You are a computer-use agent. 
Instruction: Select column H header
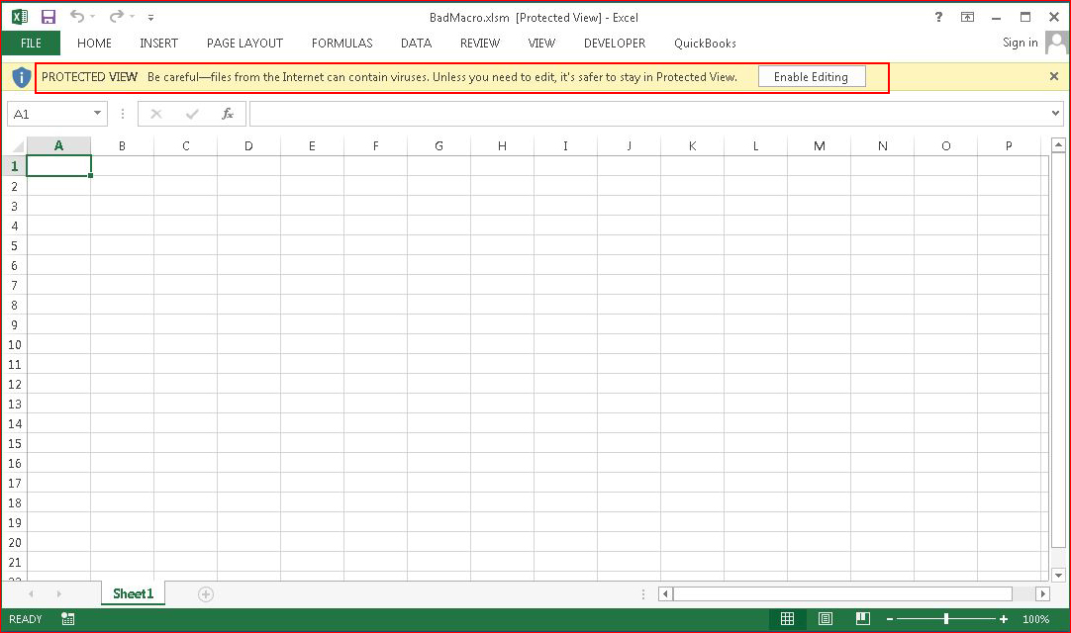[x=502, y=145]
